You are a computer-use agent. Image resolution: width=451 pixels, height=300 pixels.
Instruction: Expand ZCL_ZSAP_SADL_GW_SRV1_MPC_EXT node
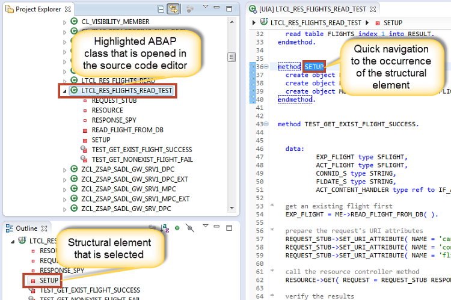click(x=65, y=200)
